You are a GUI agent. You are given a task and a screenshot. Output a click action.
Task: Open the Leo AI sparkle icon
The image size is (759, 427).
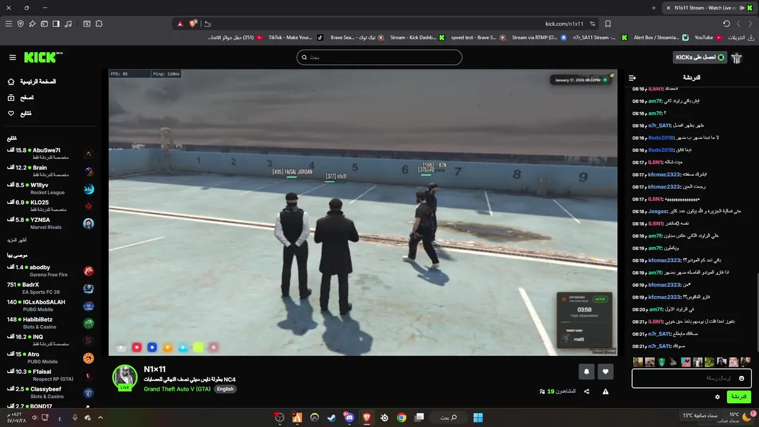click(x=32, y=24)
